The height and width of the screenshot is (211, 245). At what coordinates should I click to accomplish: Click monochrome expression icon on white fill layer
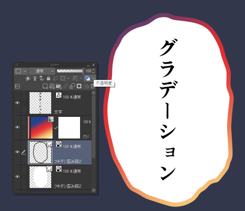point(59,169)
